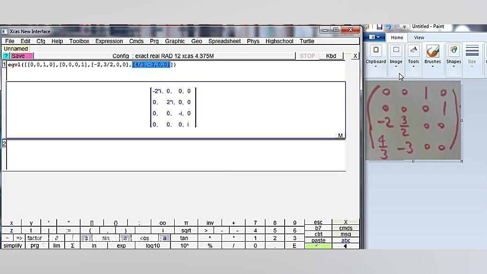This screenshot has height=274, width=487.
Task: Switch to the View tab in Paint
Action: tap(419, 37)
